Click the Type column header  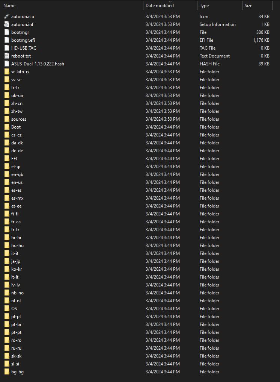(x=204, y=6)
